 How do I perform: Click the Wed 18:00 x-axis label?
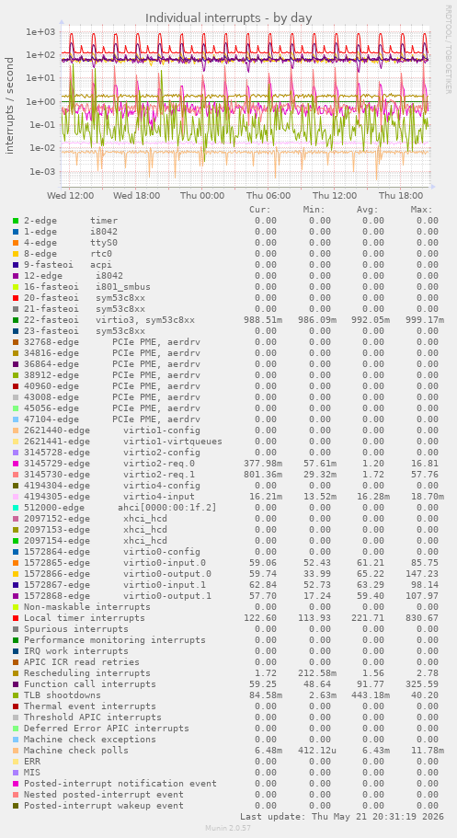click(136, 196)
